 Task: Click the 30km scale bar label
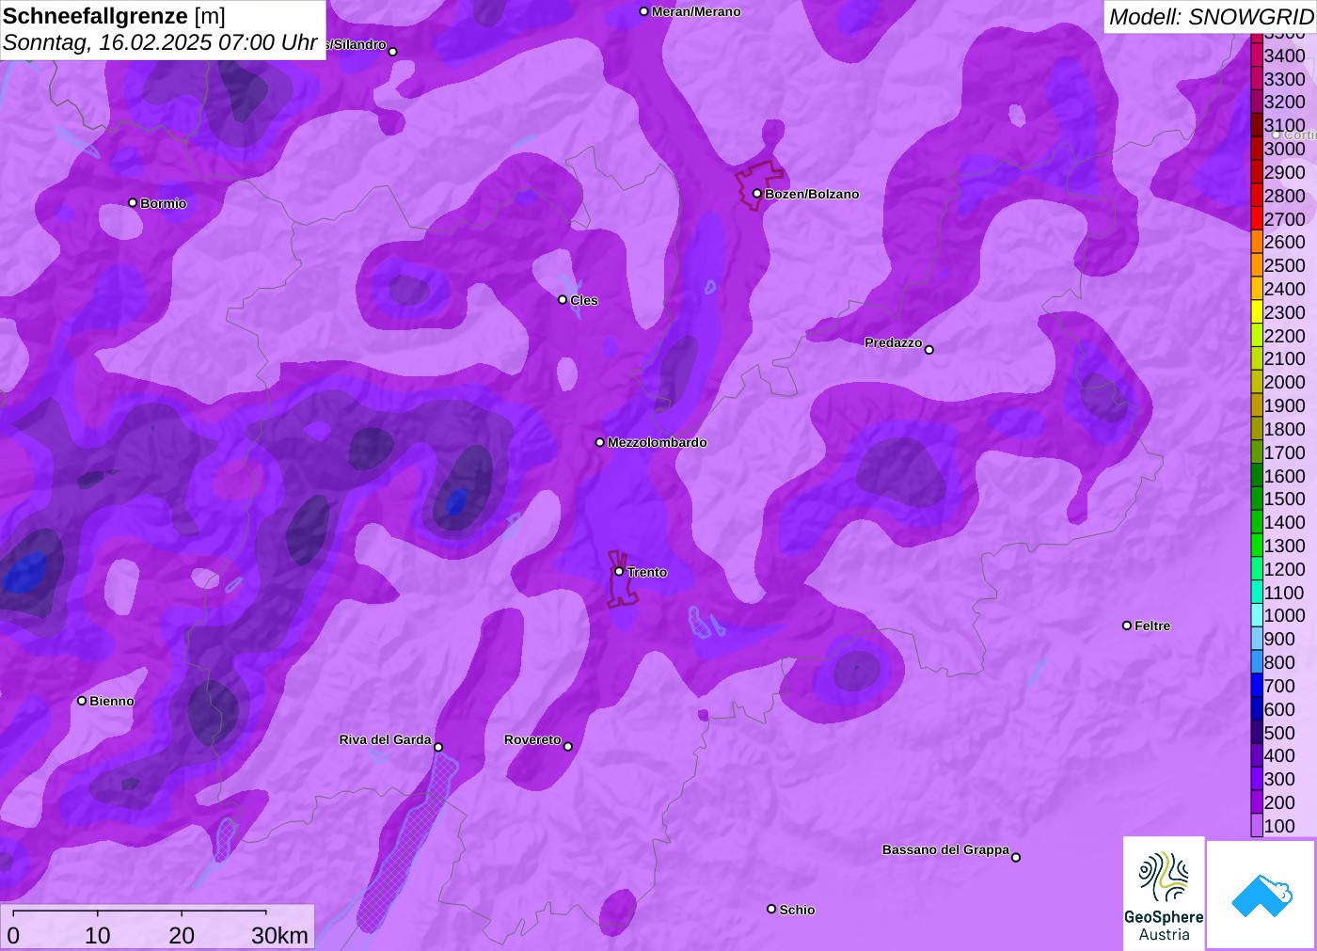(x=279, y=935)
